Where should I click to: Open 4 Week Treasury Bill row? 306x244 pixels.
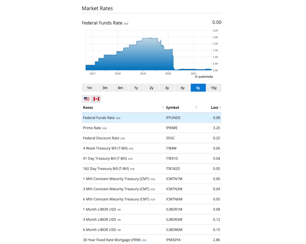point(151,148)
